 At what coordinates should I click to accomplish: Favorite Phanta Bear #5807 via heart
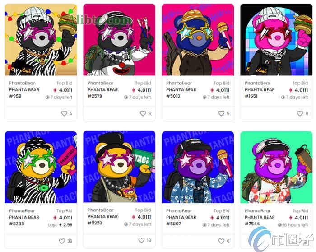(221, 241)
